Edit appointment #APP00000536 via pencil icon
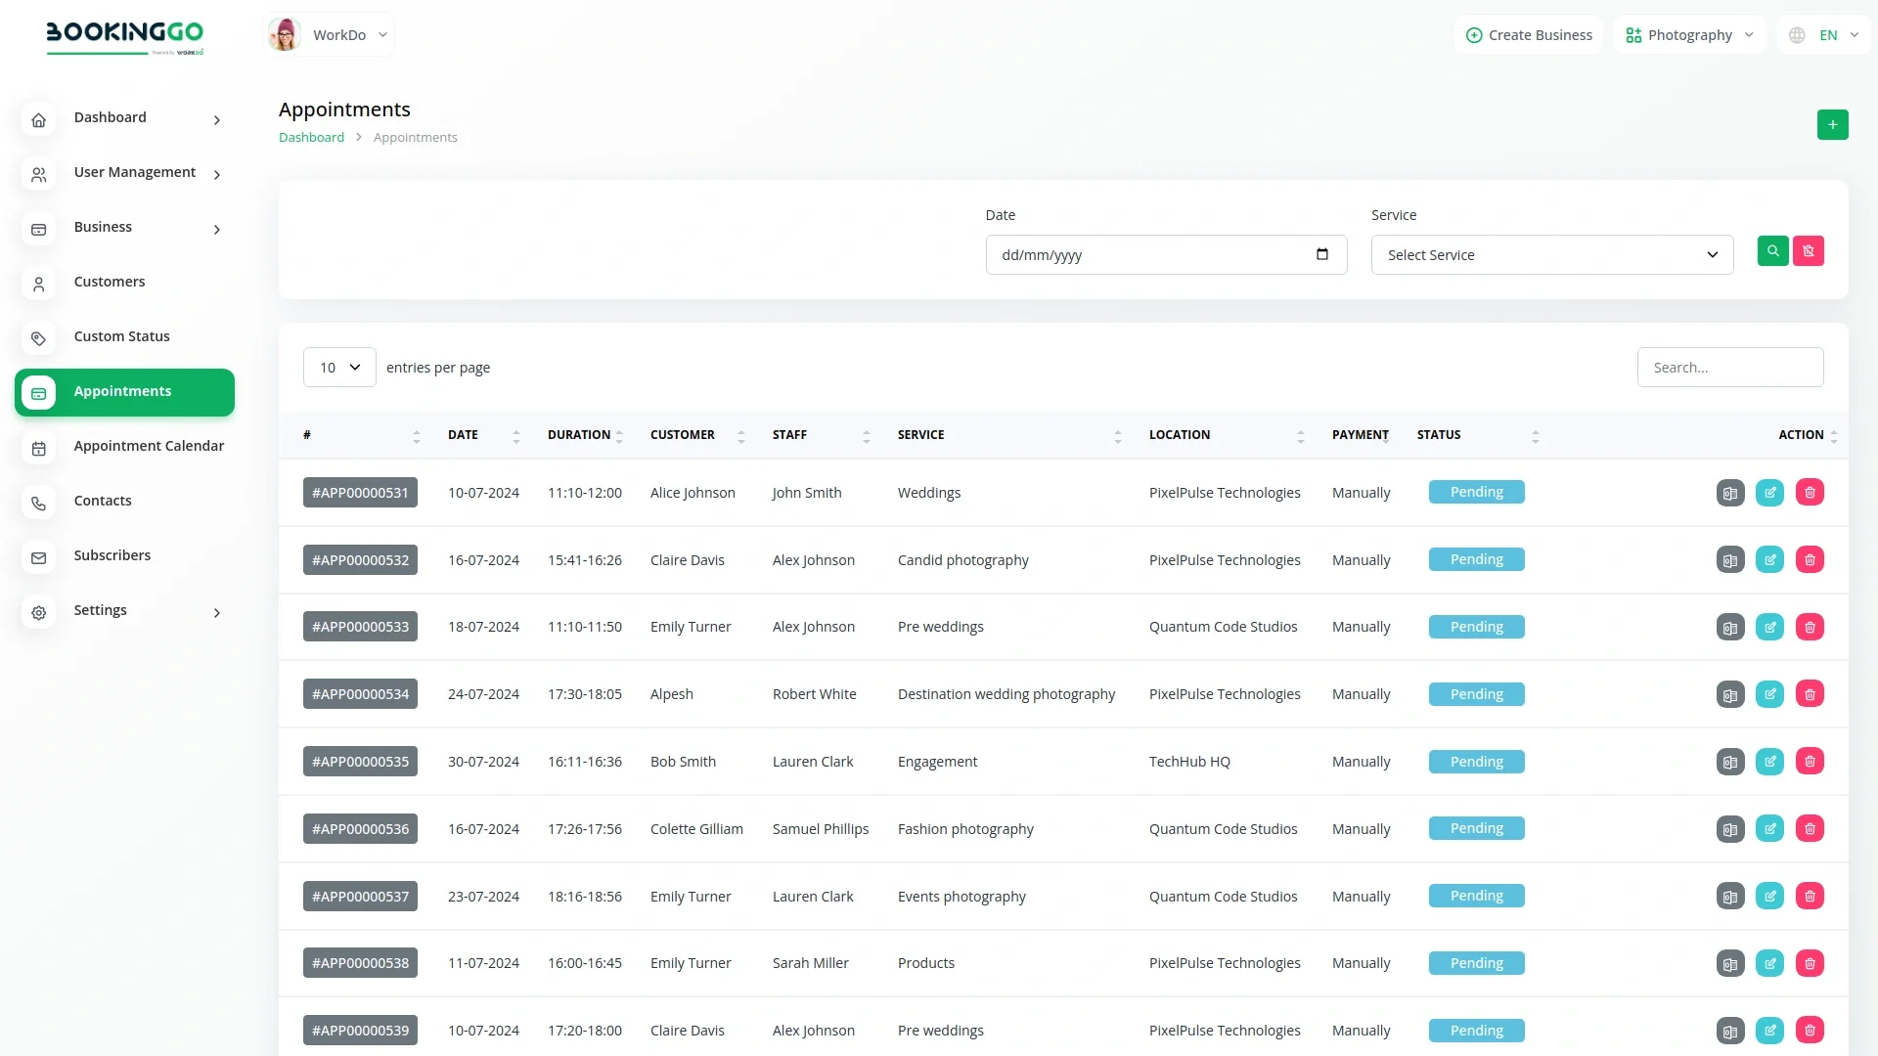1878x1056 pixels. (1769, 829)
